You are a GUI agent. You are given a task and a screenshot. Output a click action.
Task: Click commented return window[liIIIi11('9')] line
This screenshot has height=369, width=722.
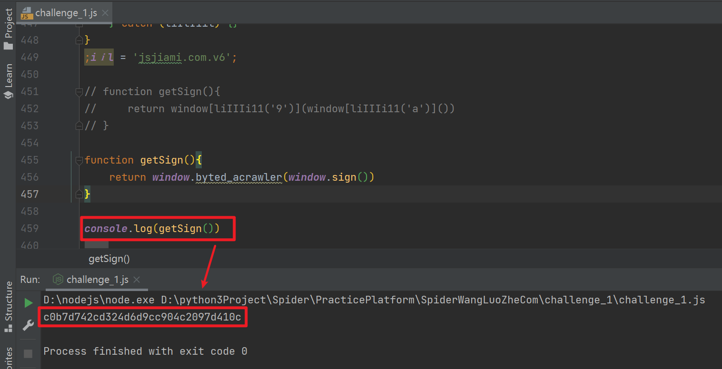(270, 109)
